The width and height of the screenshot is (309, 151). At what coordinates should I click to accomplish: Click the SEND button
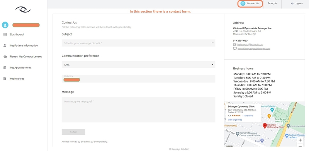(73, 132)
